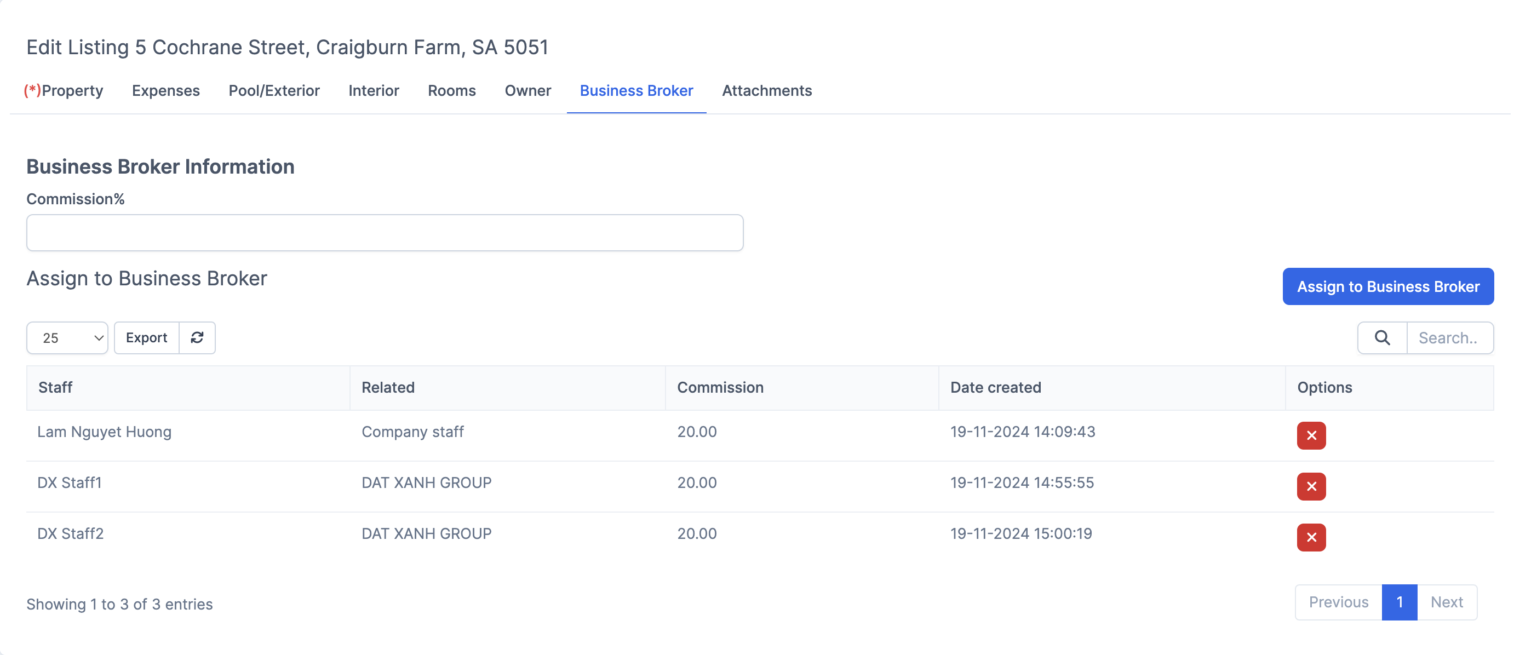
Task: Click the search magnifier icon
Action: [1381, 338]
